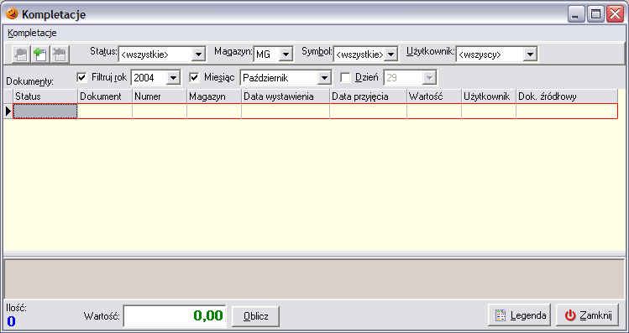The image size is (629, 333).
Task: Click the Data przyjęcia column header
Action: pos(369,96)
